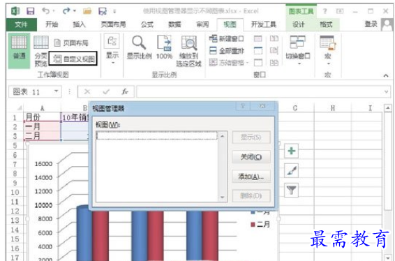The height and width of the screenshot is (261, 395).
Task: Click Reset Window Position icon
Action: [274, 62]
